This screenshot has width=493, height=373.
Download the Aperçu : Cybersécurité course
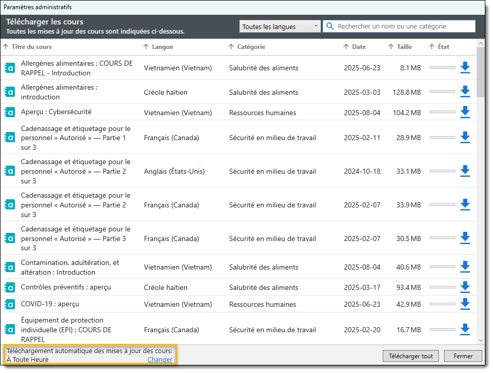click(465, 112)
